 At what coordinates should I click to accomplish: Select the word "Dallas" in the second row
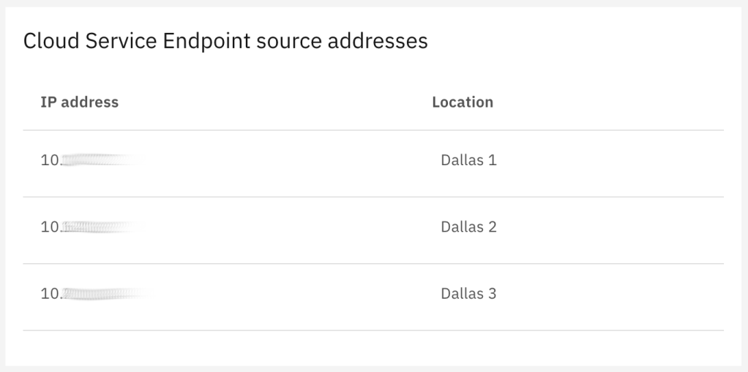pos(462,227)
